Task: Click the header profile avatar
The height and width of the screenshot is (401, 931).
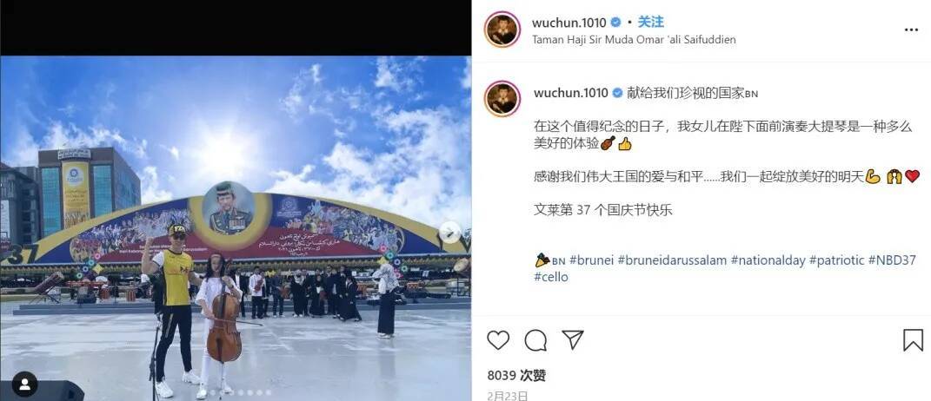Action: point(502,29)
